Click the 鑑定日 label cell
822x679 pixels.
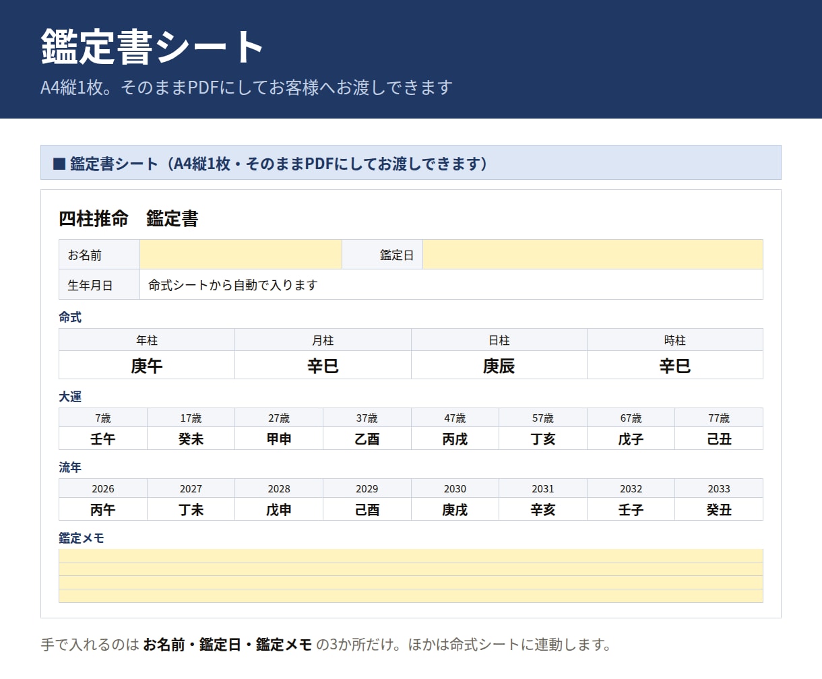coord(383,255)
